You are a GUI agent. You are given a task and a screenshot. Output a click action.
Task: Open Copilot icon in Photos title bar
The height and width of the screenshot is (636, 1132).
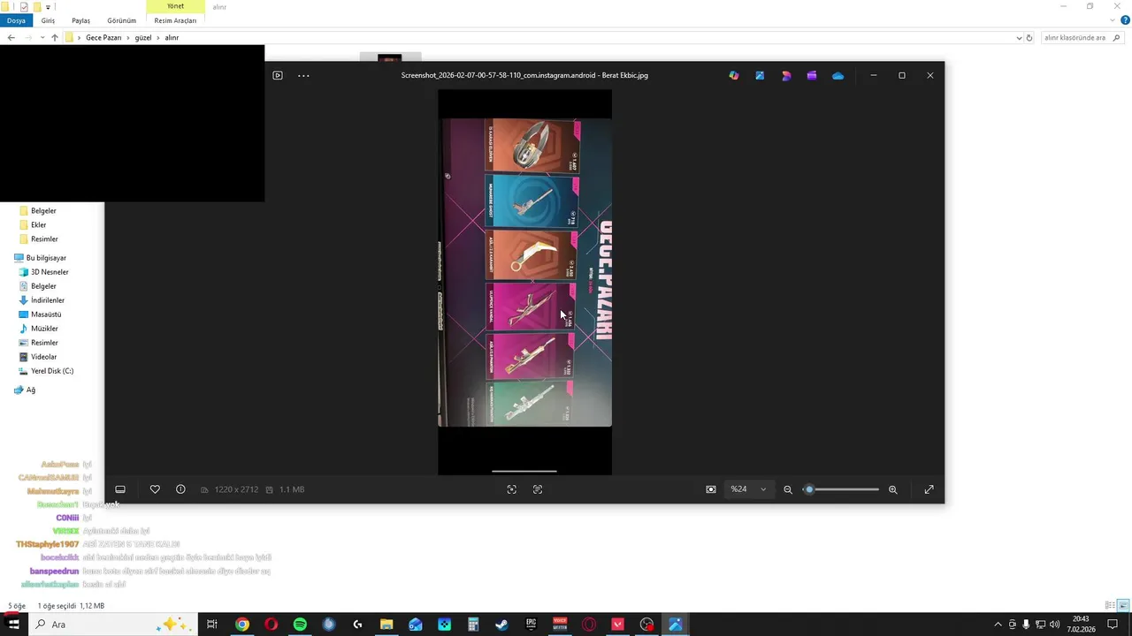pyautogui.click(x=734, y=76)
